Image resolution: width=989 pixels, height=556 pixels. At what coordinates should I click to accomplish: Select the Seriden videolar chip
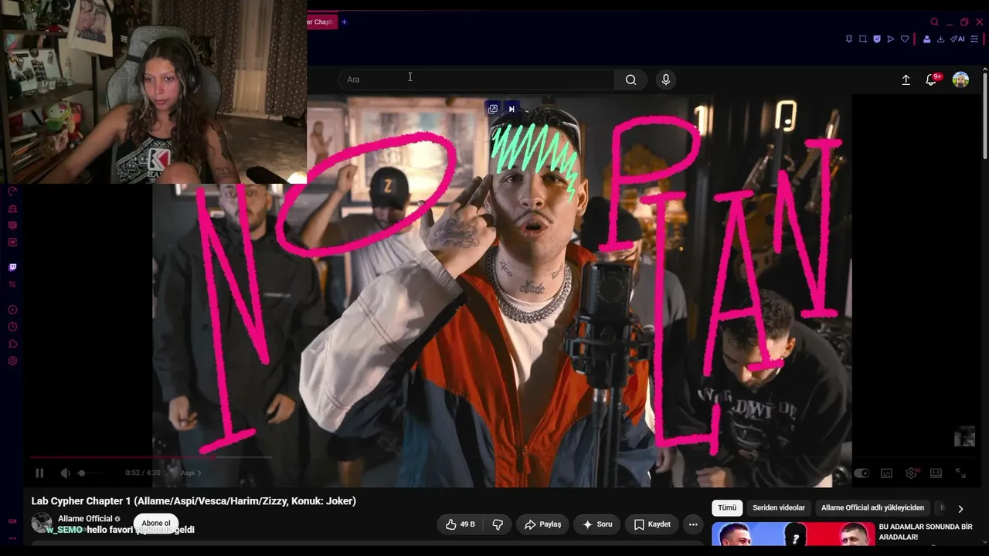(779, 508)
